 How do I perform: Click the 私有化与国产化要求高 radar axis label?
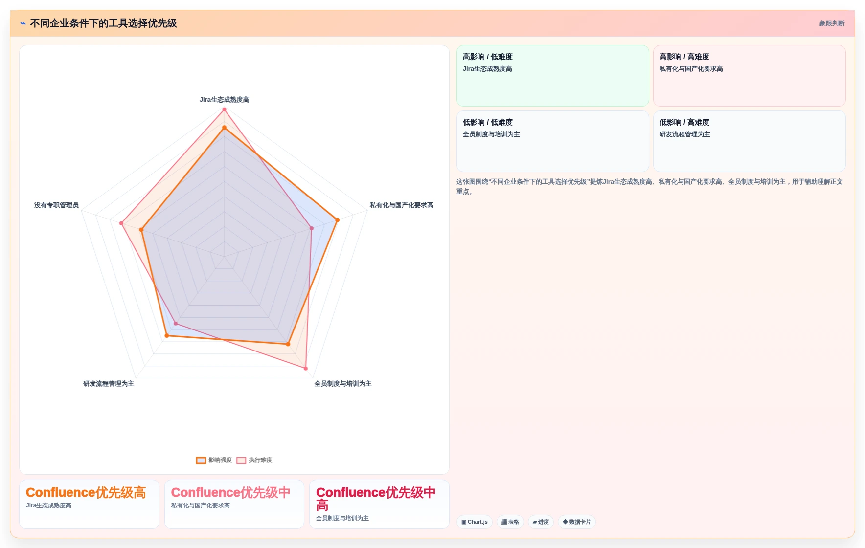click(x=401, y=205)
